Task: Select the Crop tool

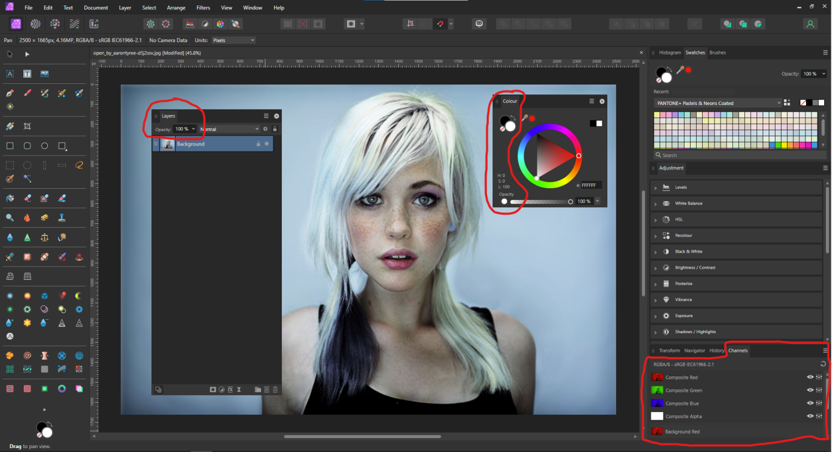Action: pos(27,127)
